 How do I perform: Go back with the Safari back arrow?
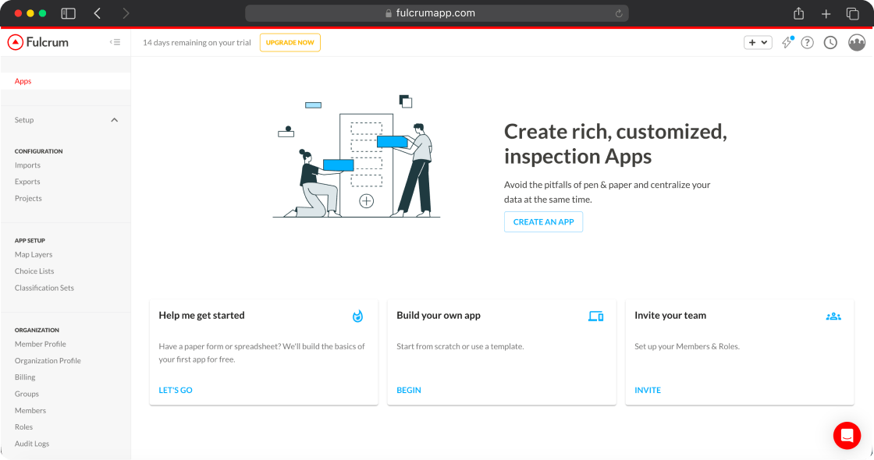[98, 13]
